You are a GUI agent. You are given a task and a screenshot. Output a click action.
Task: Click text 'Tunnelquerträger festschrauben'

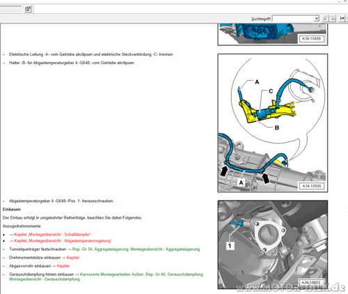coord(38,249)
